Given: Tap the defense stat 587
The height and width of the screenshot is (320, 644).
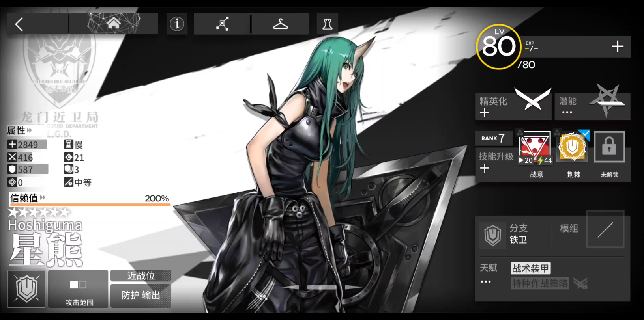Looking at the screenshot, I should [x=28, y=169].
